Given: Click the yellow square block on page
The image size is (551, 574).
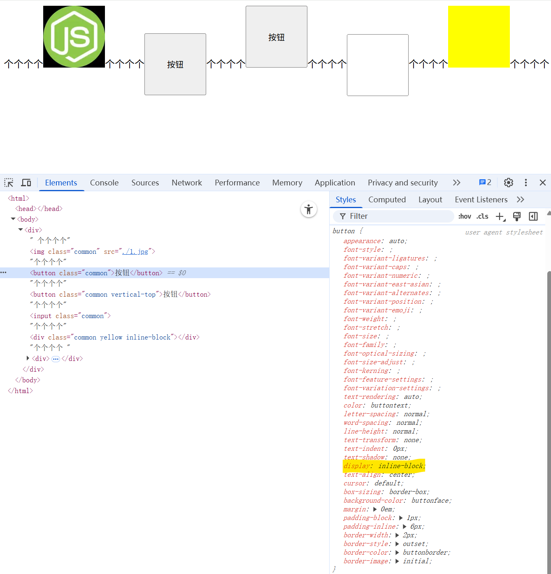Looking at the screenshot, I should [479, 37].
